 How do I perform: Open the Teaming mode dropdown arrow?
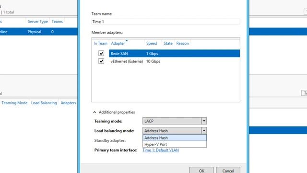tap(204, 121)
